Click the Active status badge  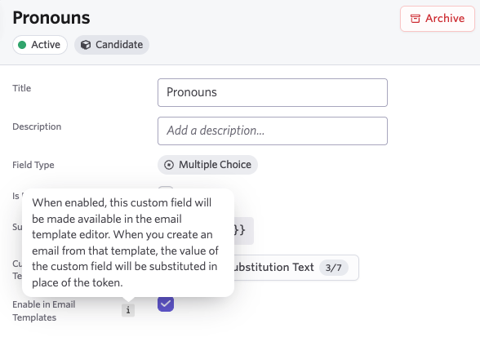pyautogui.click(x=40, y=45)
